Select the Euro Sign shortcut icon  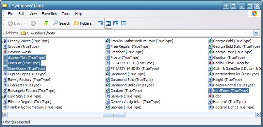5,96
